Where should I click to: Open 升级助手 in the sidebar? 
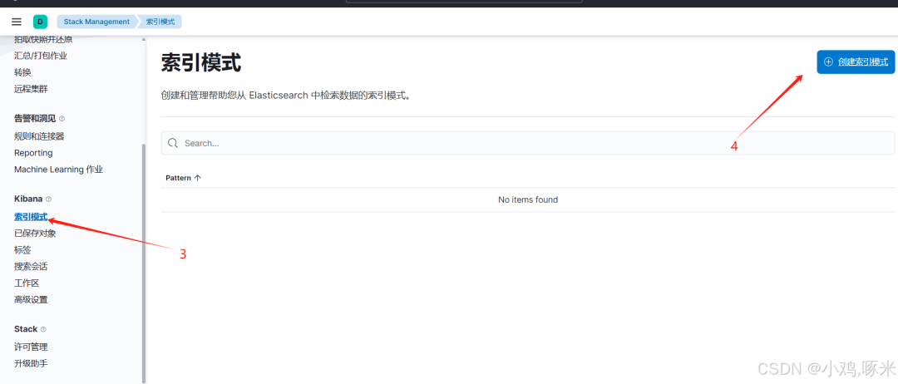(31, 363)
